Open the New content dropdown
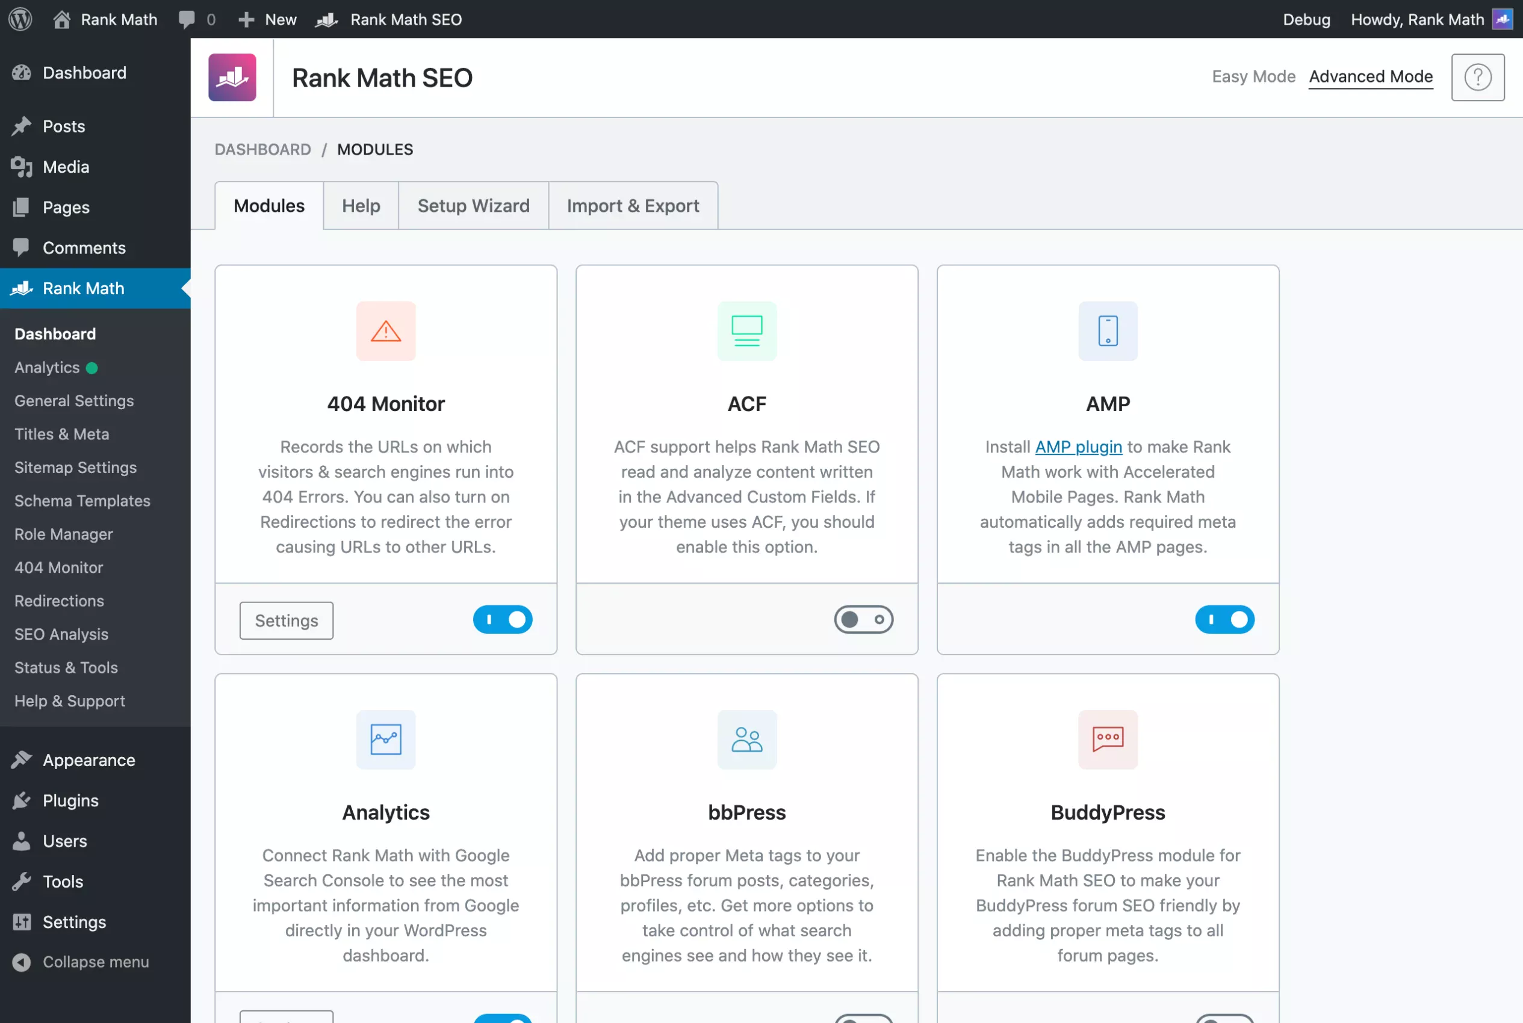1523x1023 pixels. [x=267, y=20]
